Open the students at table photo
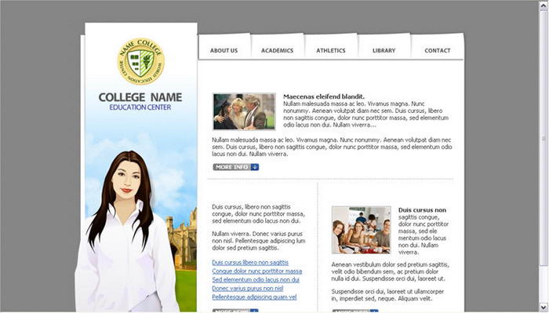The height and width of the screenshot is (313, 549). pyautogui.click(x=362, y=230)
